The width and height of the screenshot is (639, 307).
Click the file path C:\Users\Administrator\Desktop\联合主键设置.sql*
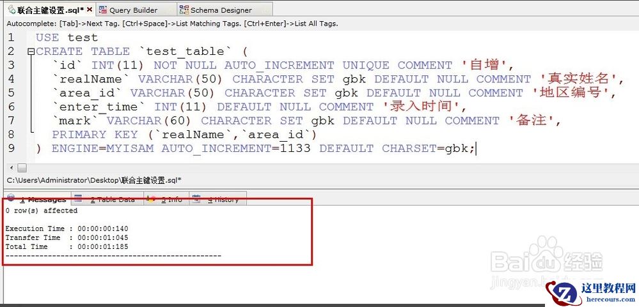coord(94,180)
